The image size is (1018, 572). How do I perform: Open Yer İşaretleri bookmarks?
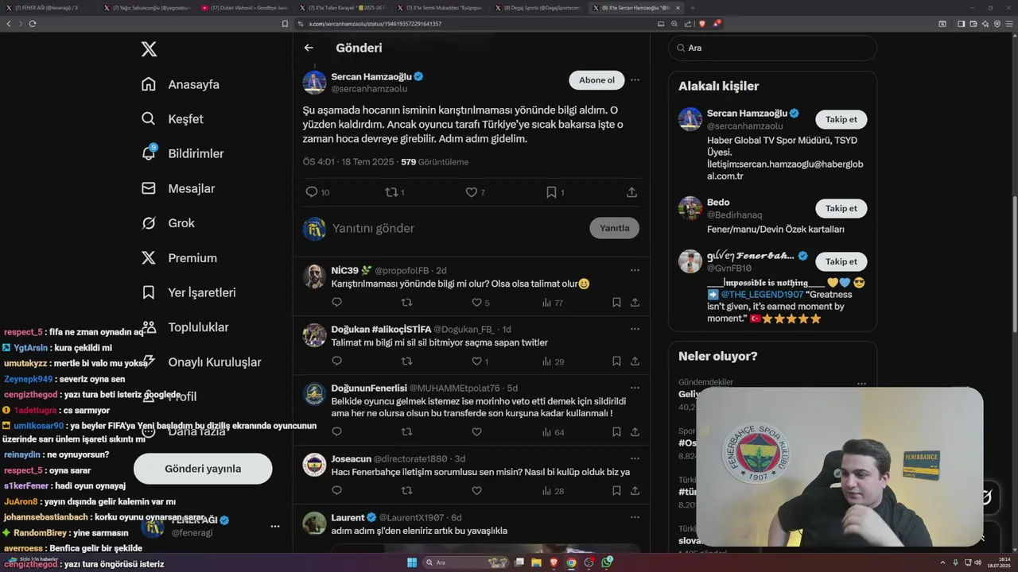point(188,292)
